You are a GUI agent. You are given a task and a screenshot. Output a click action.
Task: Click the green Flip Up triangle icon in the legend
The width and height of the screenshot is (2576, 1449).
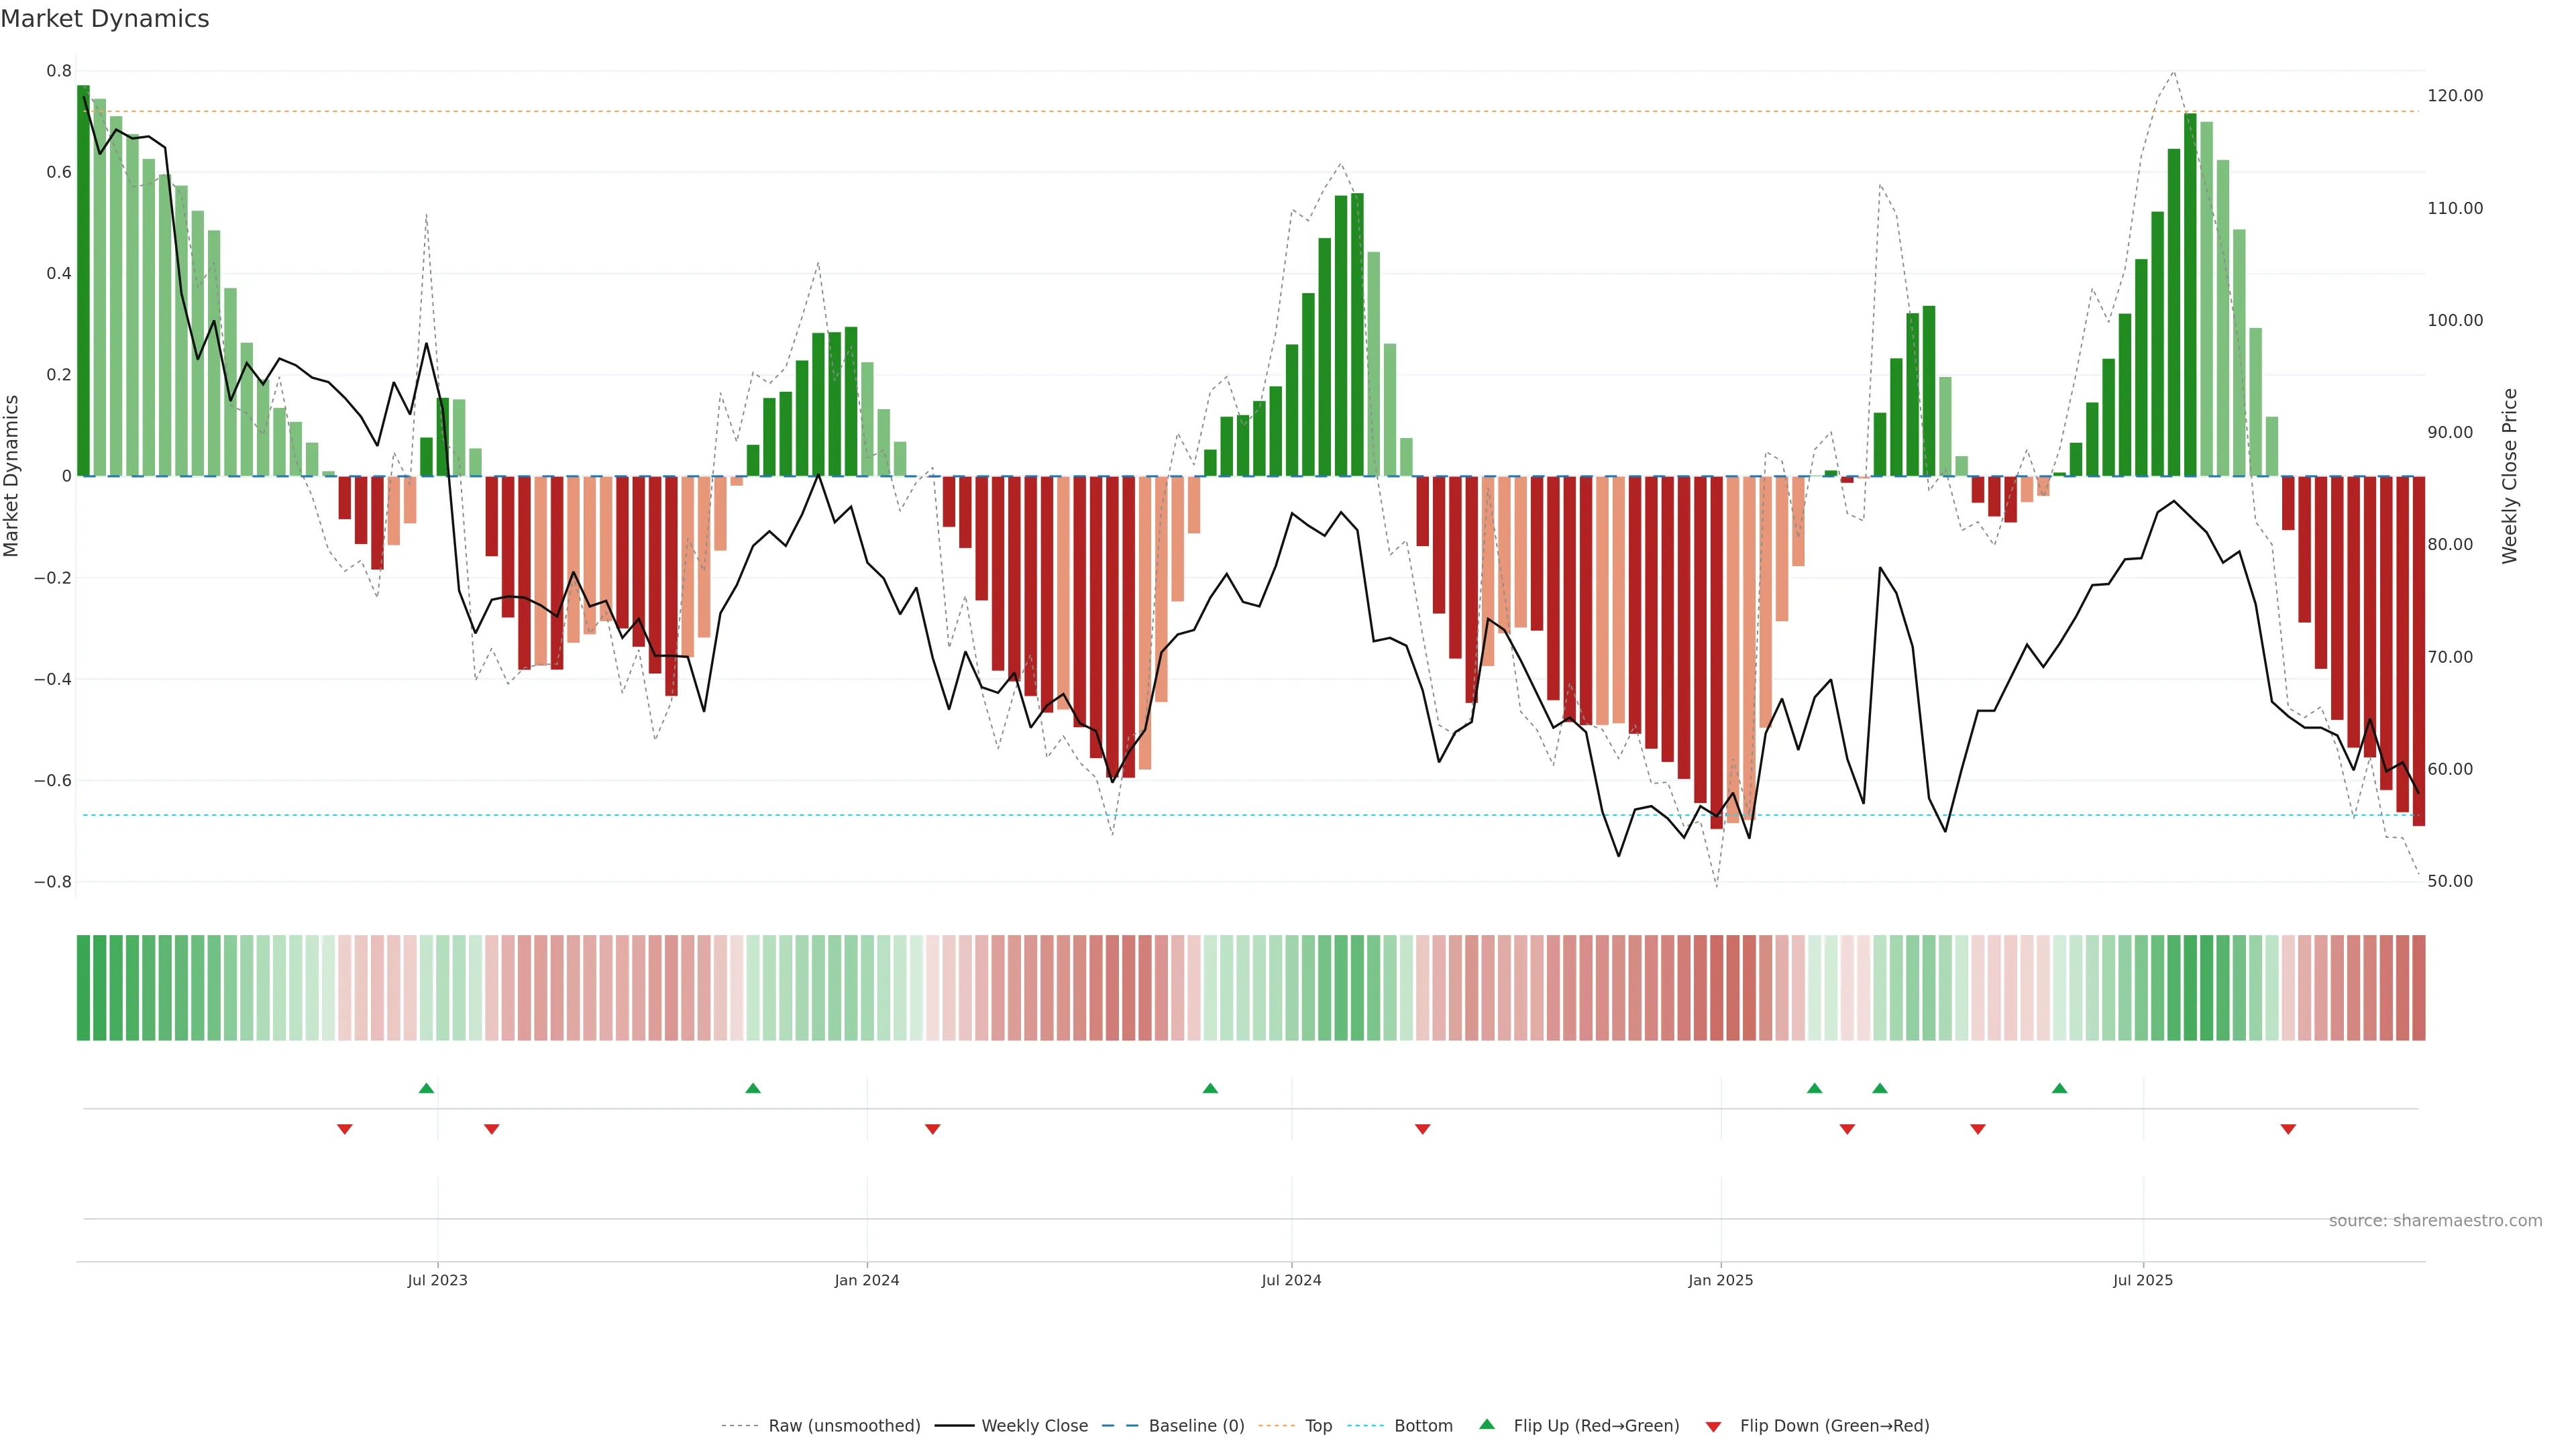point(1487,1424)
